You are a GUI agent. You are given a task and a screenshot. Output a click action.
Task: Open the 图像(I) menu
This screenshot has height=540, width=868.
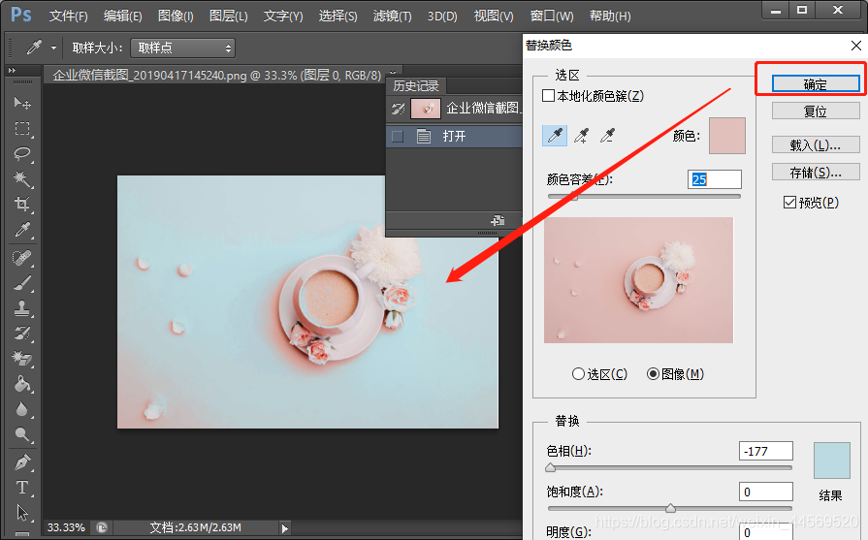(x=176, y=16)
